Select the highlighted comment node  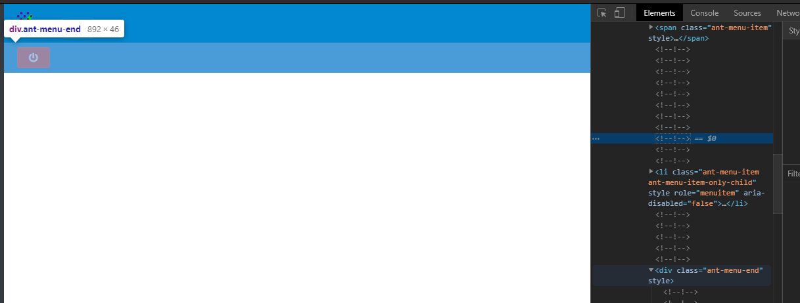point(672,138)
